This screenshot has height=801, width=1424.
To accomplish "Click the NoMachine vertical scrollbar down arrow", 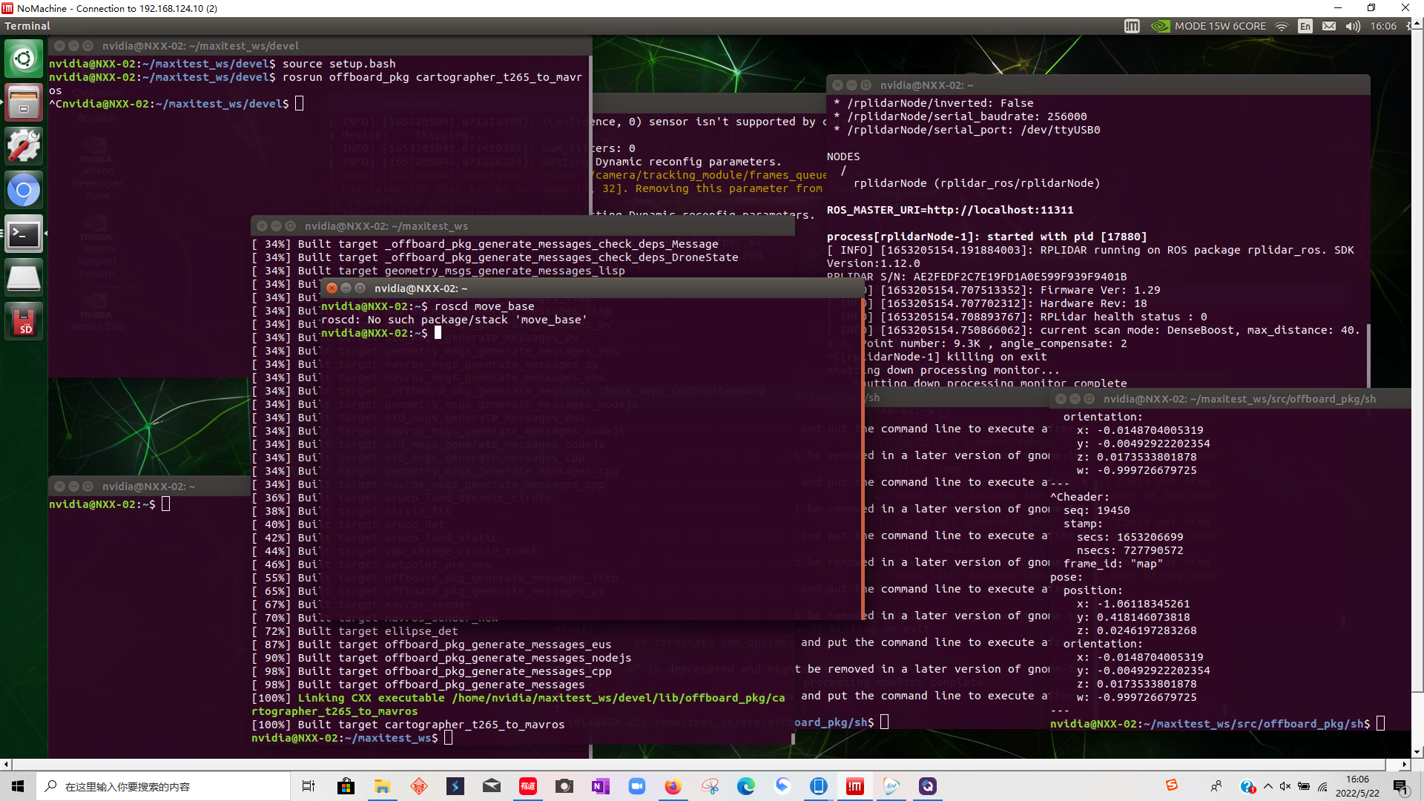I will point(1417,752).
